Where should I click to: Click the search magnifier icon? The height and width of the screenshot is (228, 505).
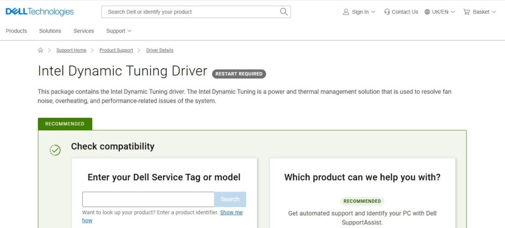[x=284, y=12]
